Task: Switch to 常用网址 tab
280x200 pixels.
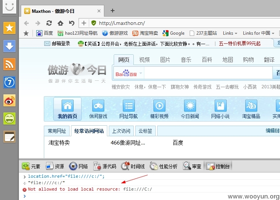Action: (57, 131)
